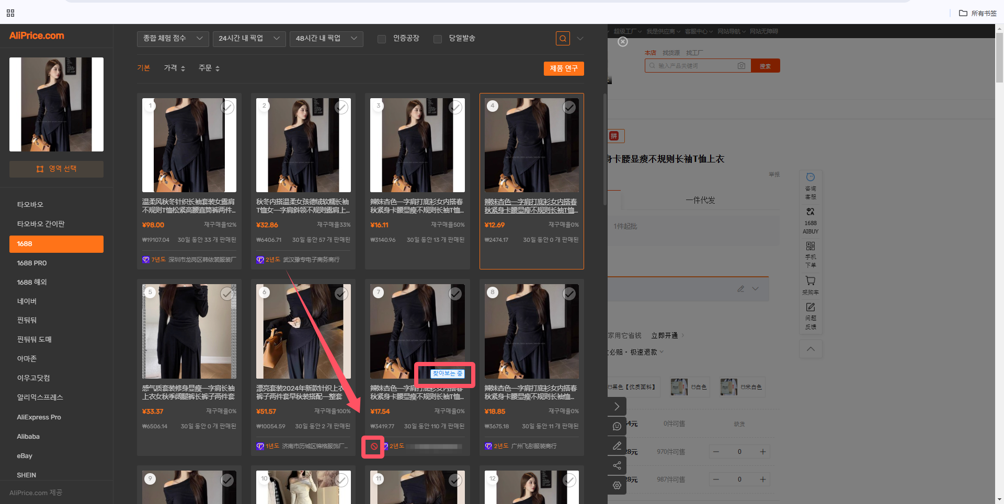Viewport: 1004px width, 504px height.
Task: Toggle the 당일발송 checkbox
Action: pyautogui.click(x=438, y=39)
